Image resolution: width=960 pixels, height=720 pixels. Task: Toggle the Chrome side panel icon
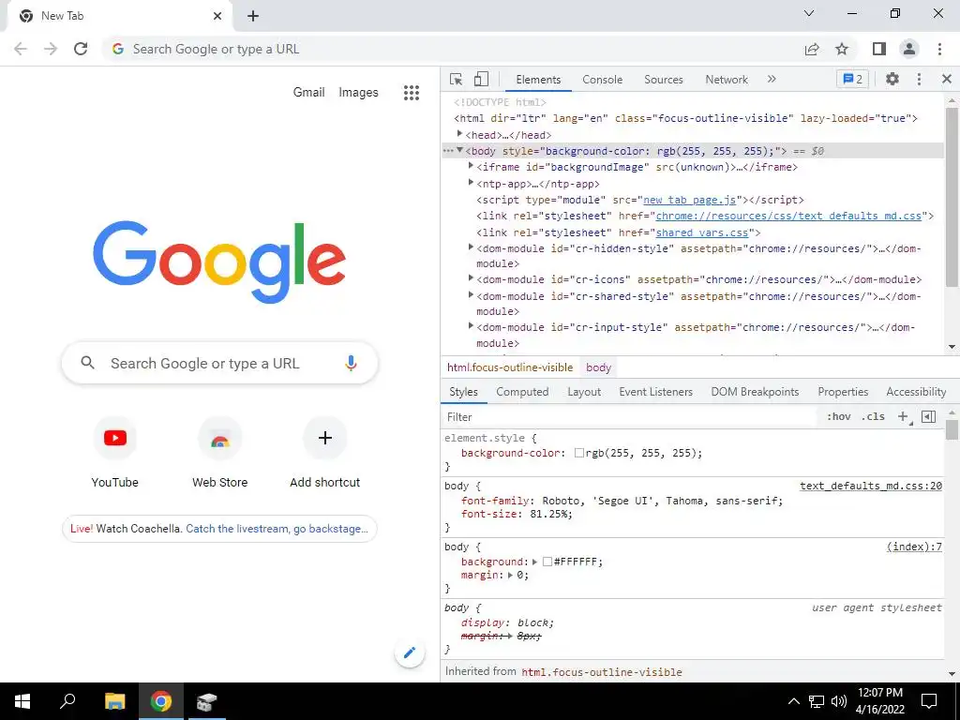click(x=879, y=49)
